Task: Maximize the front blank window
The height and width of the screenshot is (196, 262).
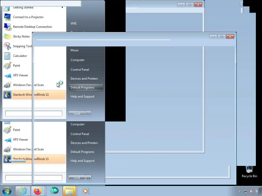Action: coord(222,37)
